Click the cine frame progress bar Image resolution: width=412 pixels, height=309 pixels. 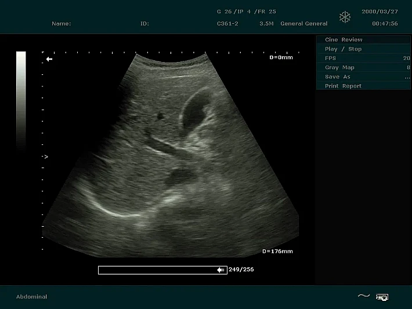pos(157,270)
